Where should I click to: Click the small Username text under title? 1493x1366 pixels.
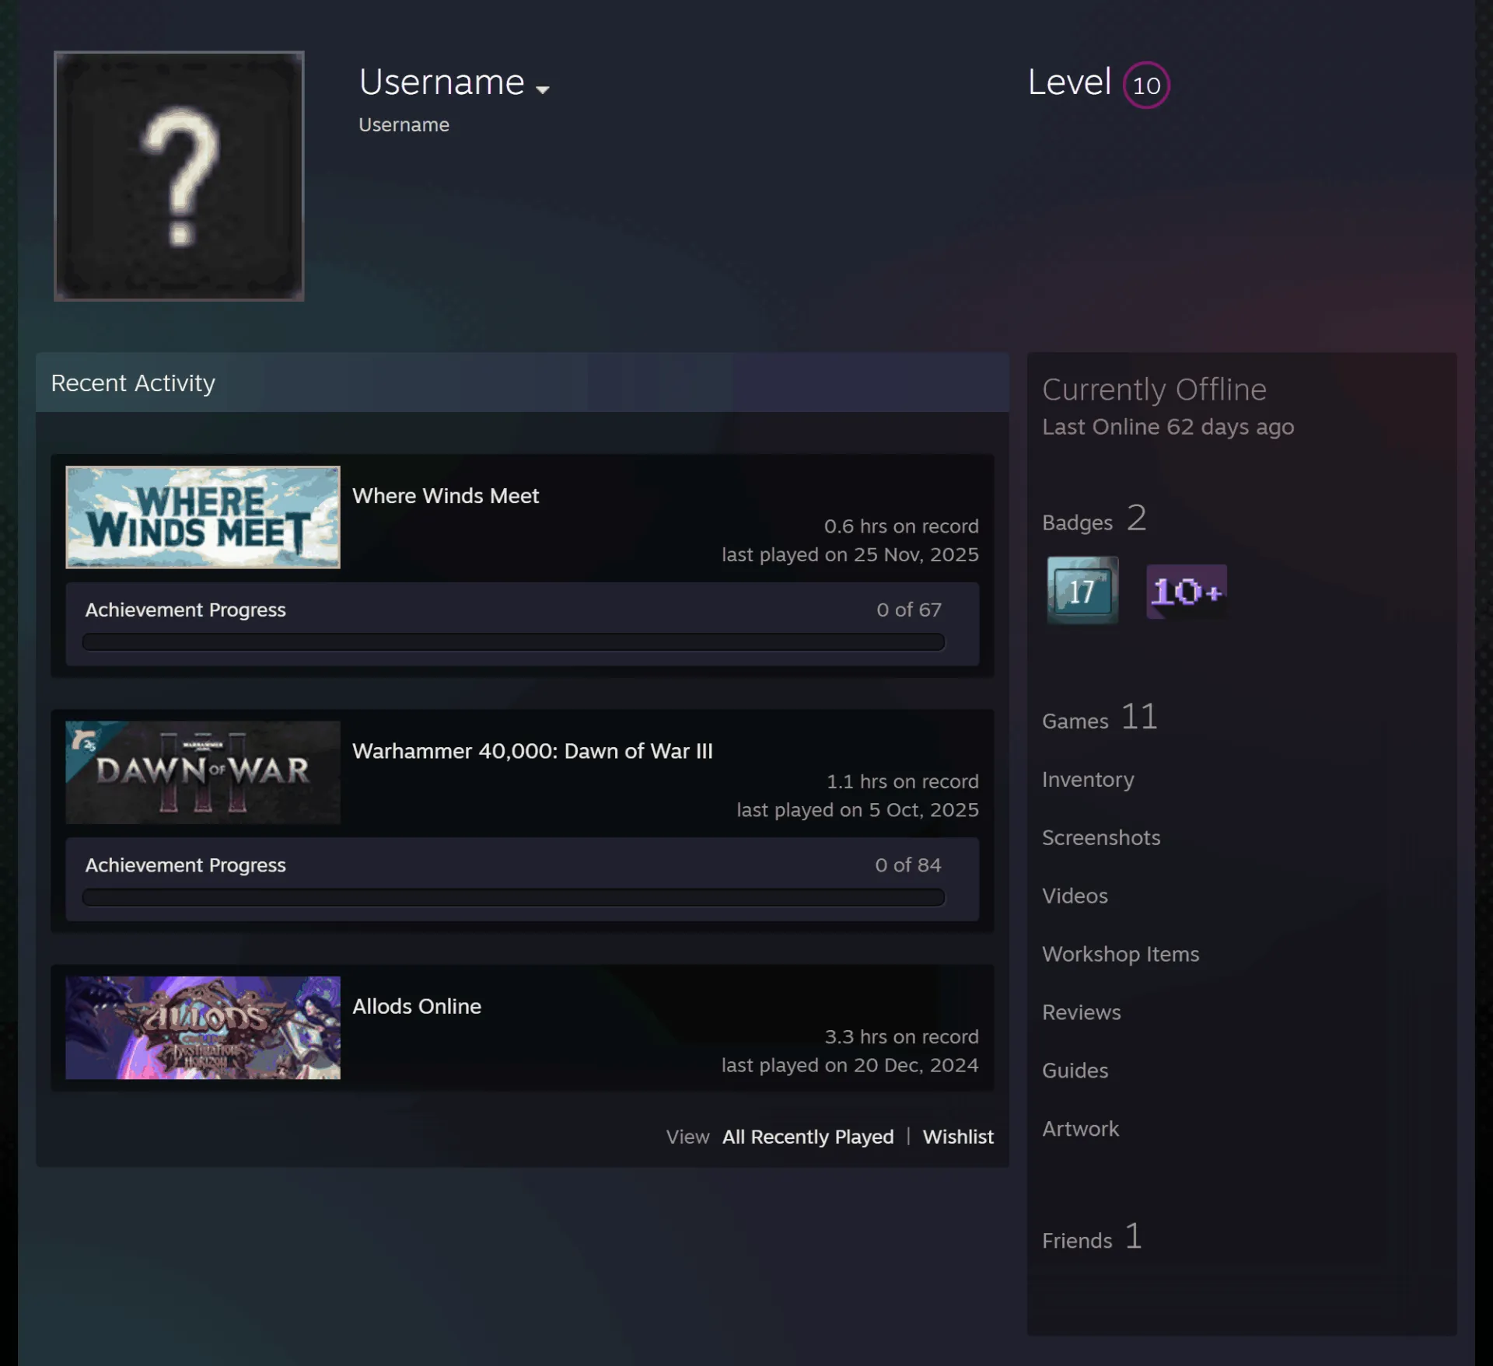[404, 124]
